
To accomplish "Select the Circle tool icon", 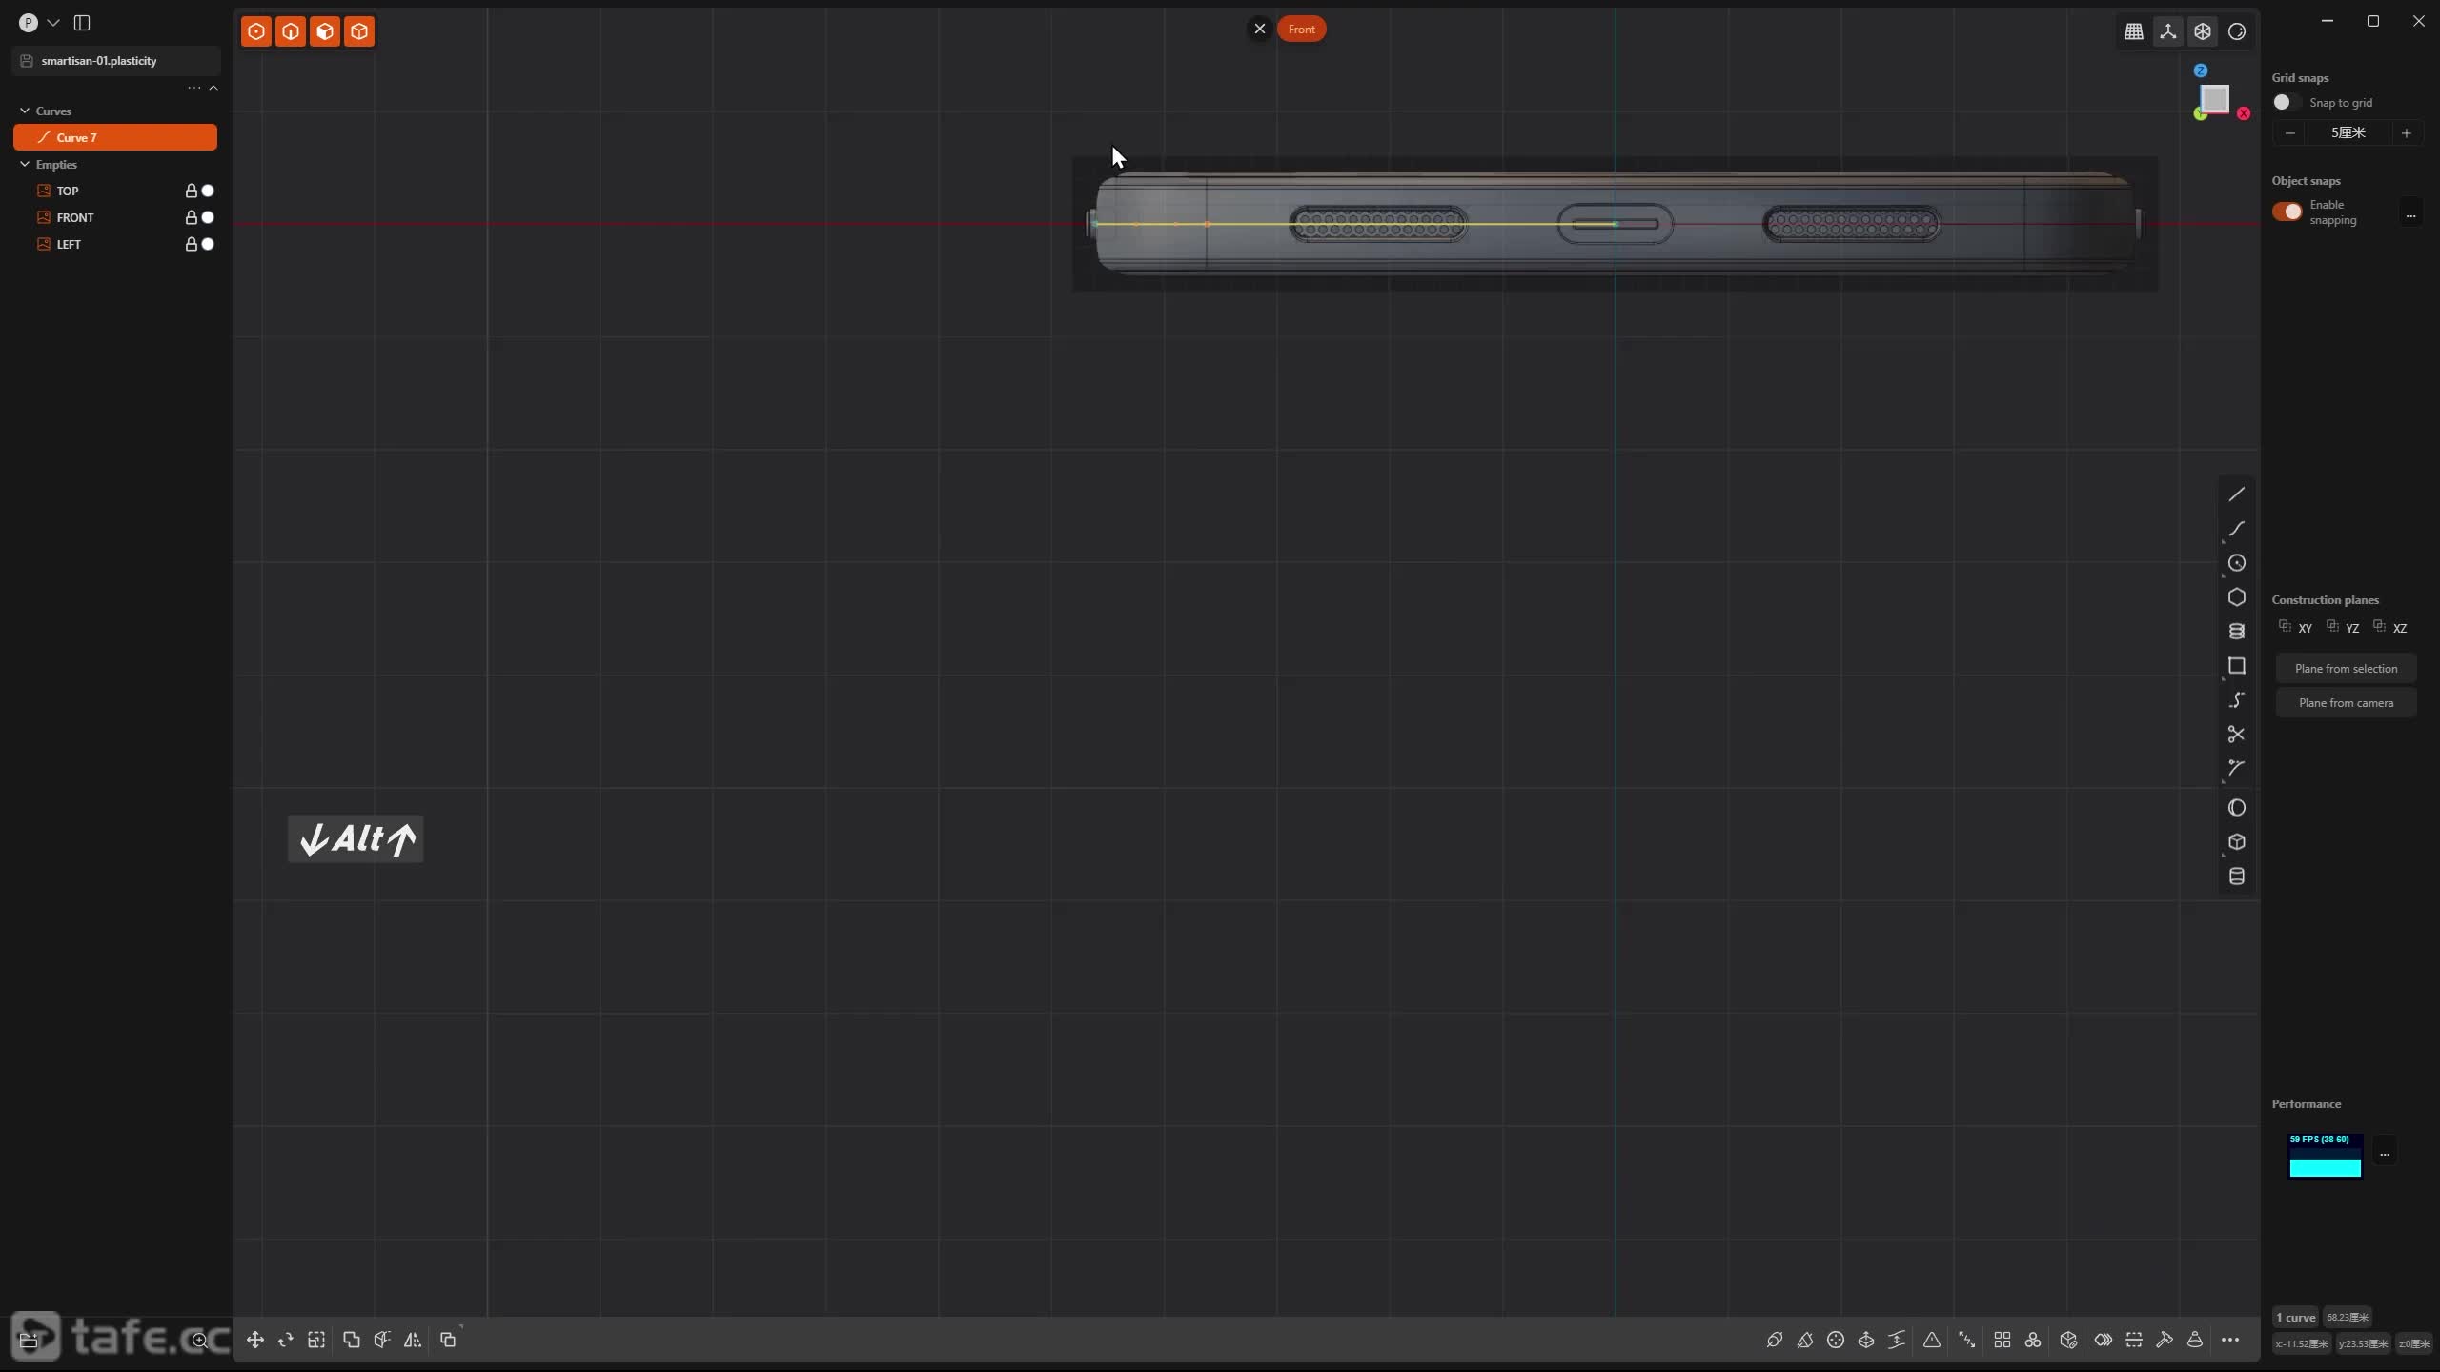I will coord(2236,563).
